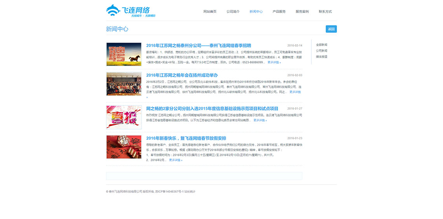
Task: Click 更多详情 under the 春季招聘 article
Action: [x=274, y=62]
